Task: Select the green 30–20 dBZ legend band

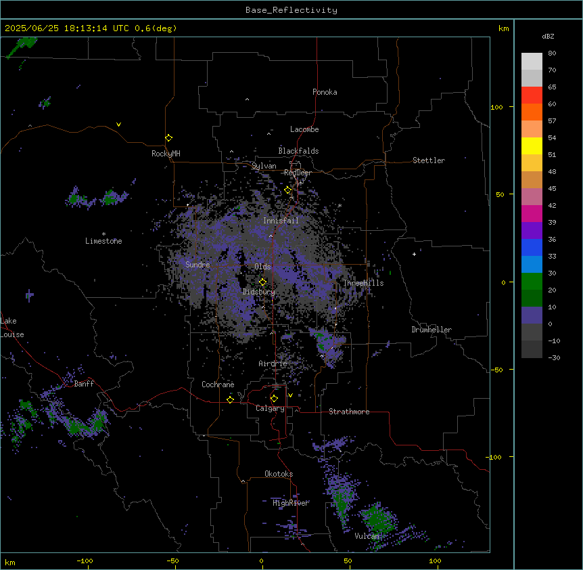Action: pyautogui.click(x=532, y=282)
